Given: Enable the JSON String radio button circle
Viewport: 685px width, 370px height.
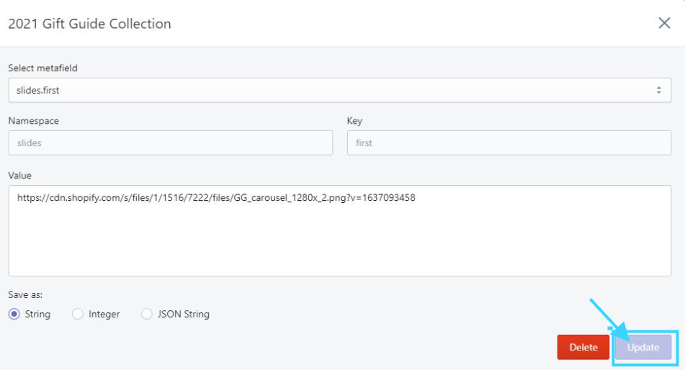Looking at the screenshot, I should click(147, 314).
